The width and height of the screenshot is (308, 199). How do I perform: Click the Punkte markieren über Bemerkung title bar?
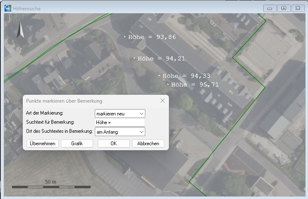point(83,101)
